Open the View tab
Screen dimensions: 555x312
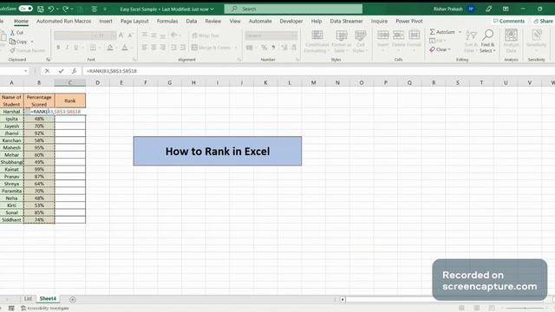[235, 21]
